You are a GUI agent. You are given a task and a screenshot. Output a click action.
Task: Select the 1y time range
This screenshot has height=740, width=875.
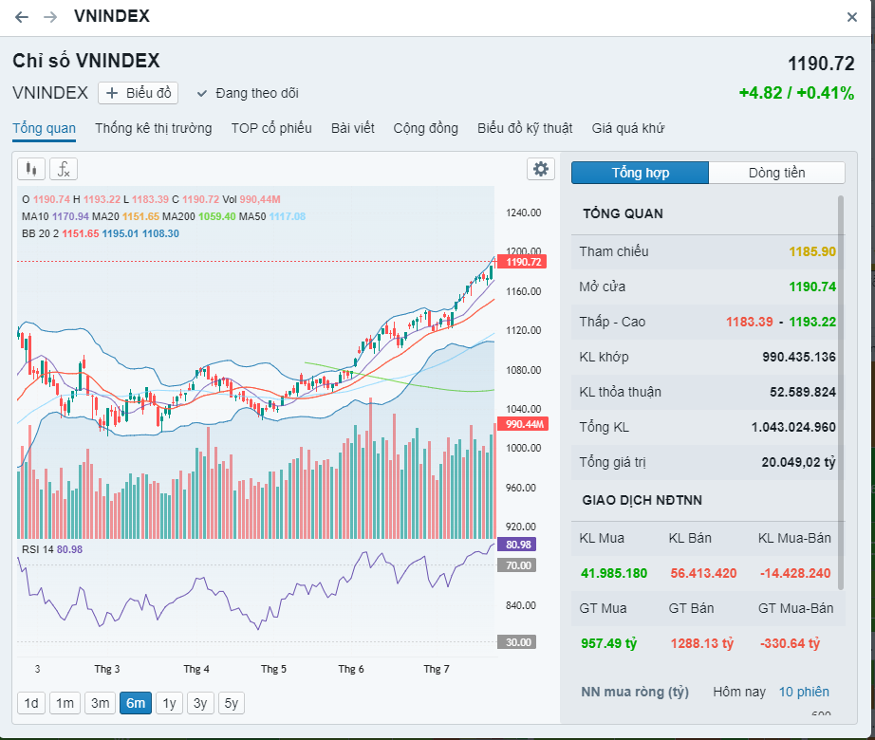click(x=169, y=703)
